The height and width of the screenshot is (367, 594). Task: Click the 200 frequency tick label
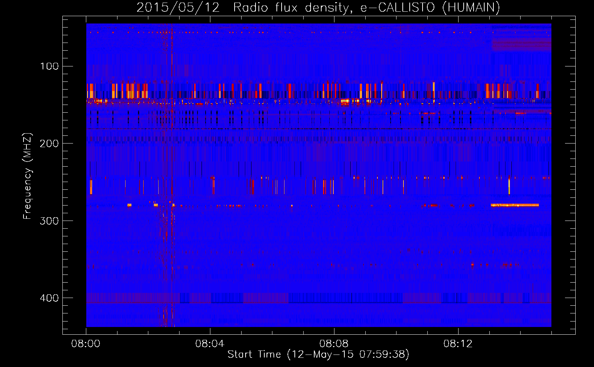click(49, 143)
